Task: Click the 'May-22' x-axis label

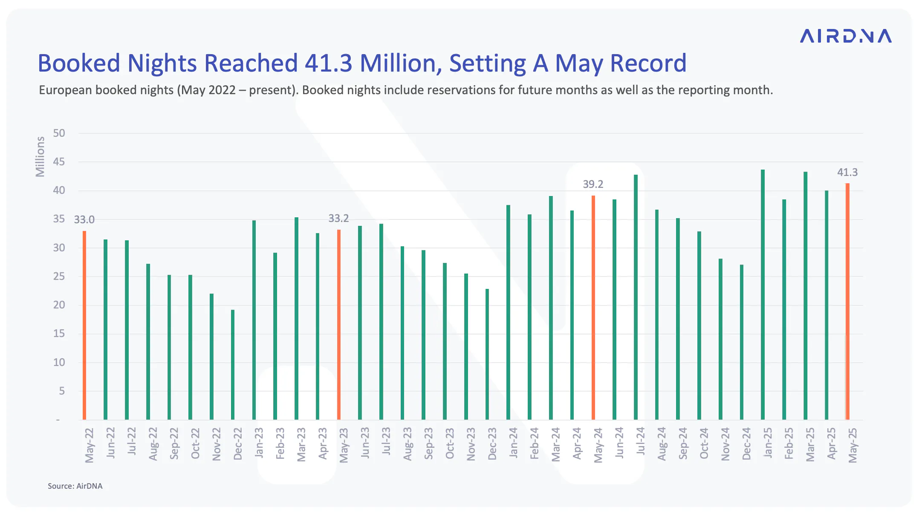Action: click(x=90, y=445)
